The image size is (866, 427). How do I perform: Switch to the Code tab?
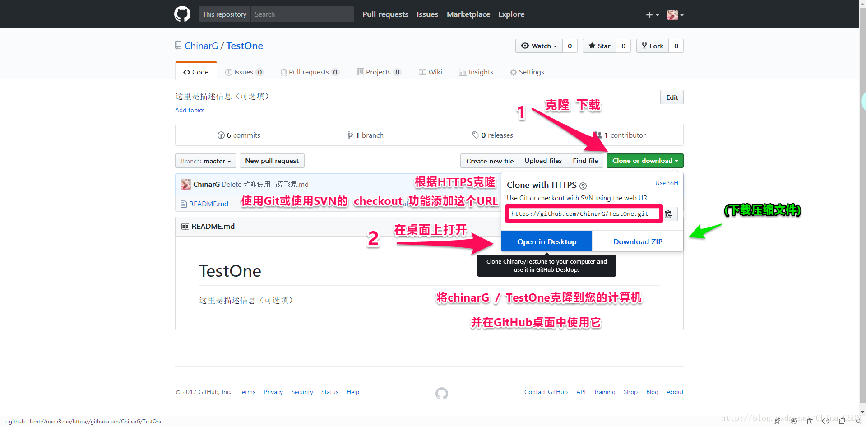click(196, 72)
